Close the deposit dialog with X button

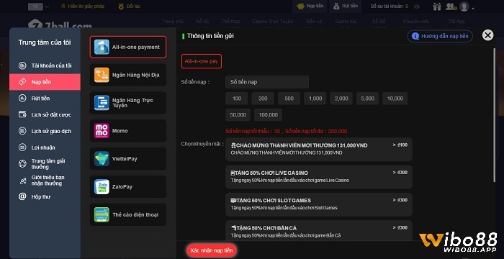[487, 35]
